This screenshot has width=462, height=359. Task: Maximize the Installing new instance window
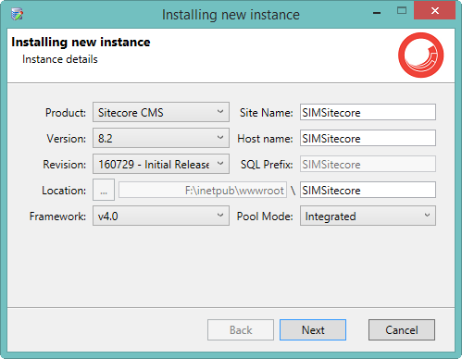(x=402, y=11)
